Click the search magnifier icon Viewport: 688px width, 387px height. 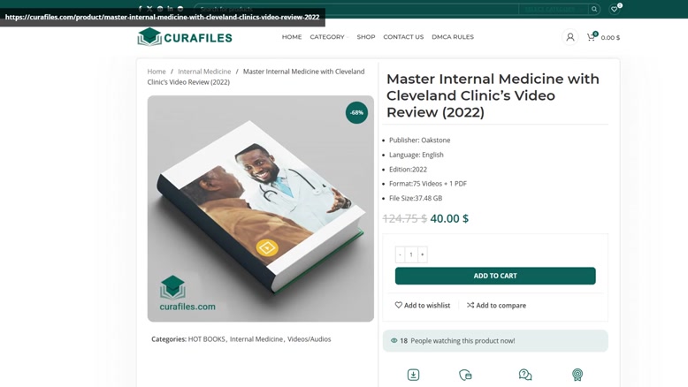pyautogui.click(x=594, y=9)
